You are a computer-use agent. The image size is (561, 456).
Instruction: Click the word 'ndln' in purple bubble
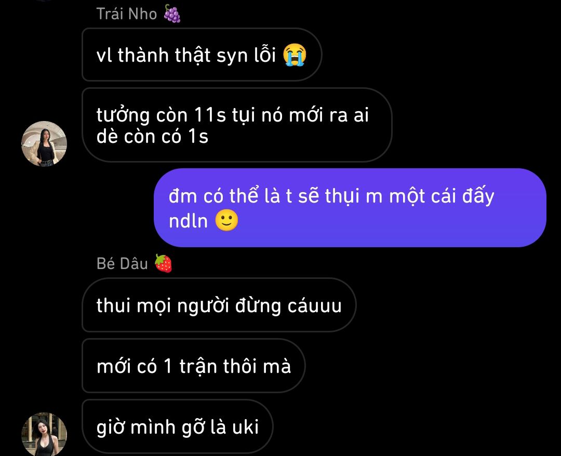click(x=188, y=221)
